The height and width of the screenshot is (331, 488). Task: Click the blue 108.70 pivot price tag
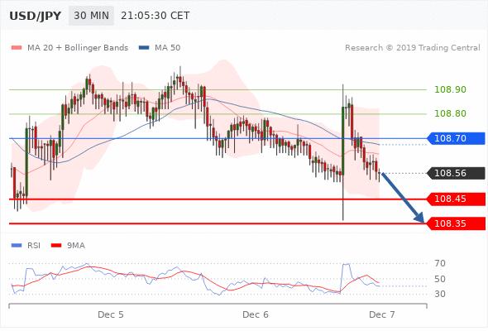click(x=456, y=138)
